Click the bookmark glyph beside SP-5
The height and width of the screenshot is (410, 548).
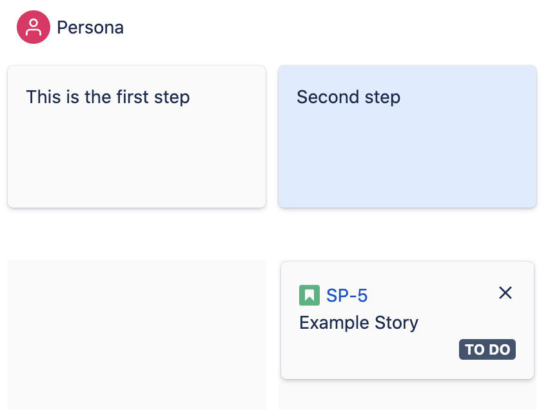309,295
